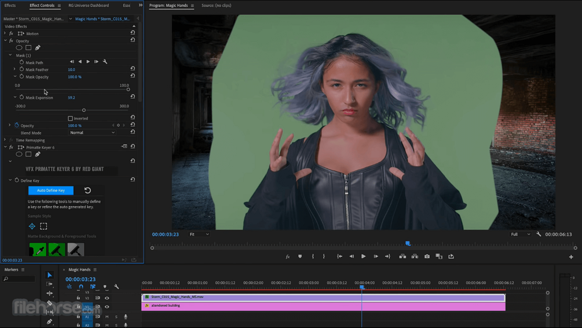This screenshot has height=328, width=582.
Task: Open the Blend Mode Normal dropdown
Action: pyautogui.click(x=92, y=133)
